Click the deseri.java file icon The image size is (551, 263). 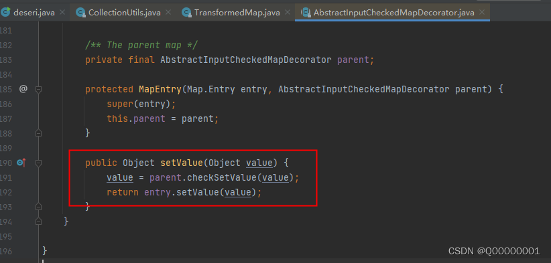pos(5,13)
